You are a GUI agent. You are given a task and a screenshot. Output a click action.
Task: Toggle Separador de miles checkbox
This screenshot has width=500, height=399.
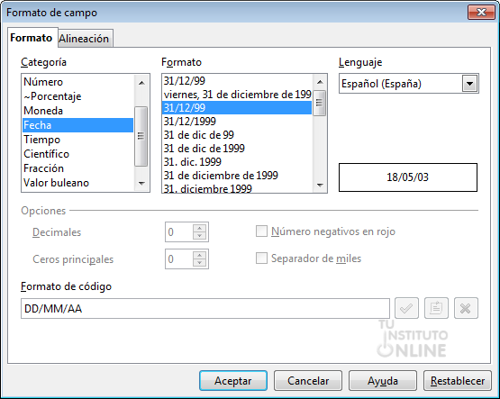pyautogui.click(x=261, y=258)
